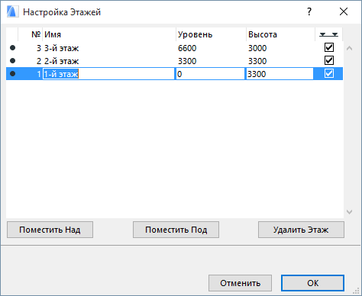The image size is (362, 296).
Task: Uncheck the checkbox for 3-й этаж
Action: click(329, 47)
